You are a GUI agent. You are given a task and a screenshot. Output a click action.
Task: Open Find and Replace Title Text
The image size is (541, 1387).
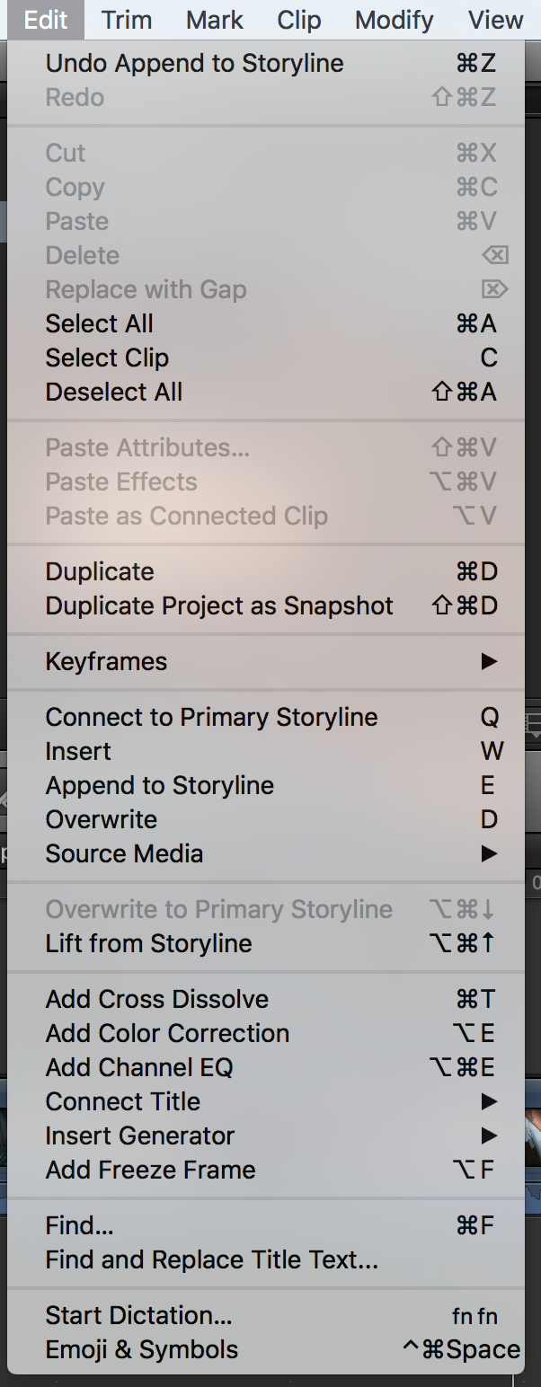pos(266,1260)
